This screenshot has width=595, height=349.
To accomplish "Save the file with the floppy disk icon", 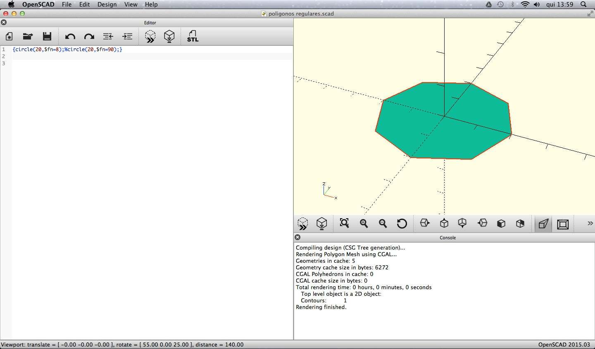I will pos(47,36).
